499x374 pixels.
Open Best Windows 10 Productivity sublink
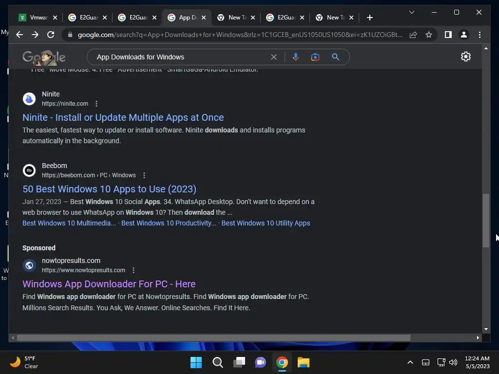pyautogui.click(x=169, y=223)
